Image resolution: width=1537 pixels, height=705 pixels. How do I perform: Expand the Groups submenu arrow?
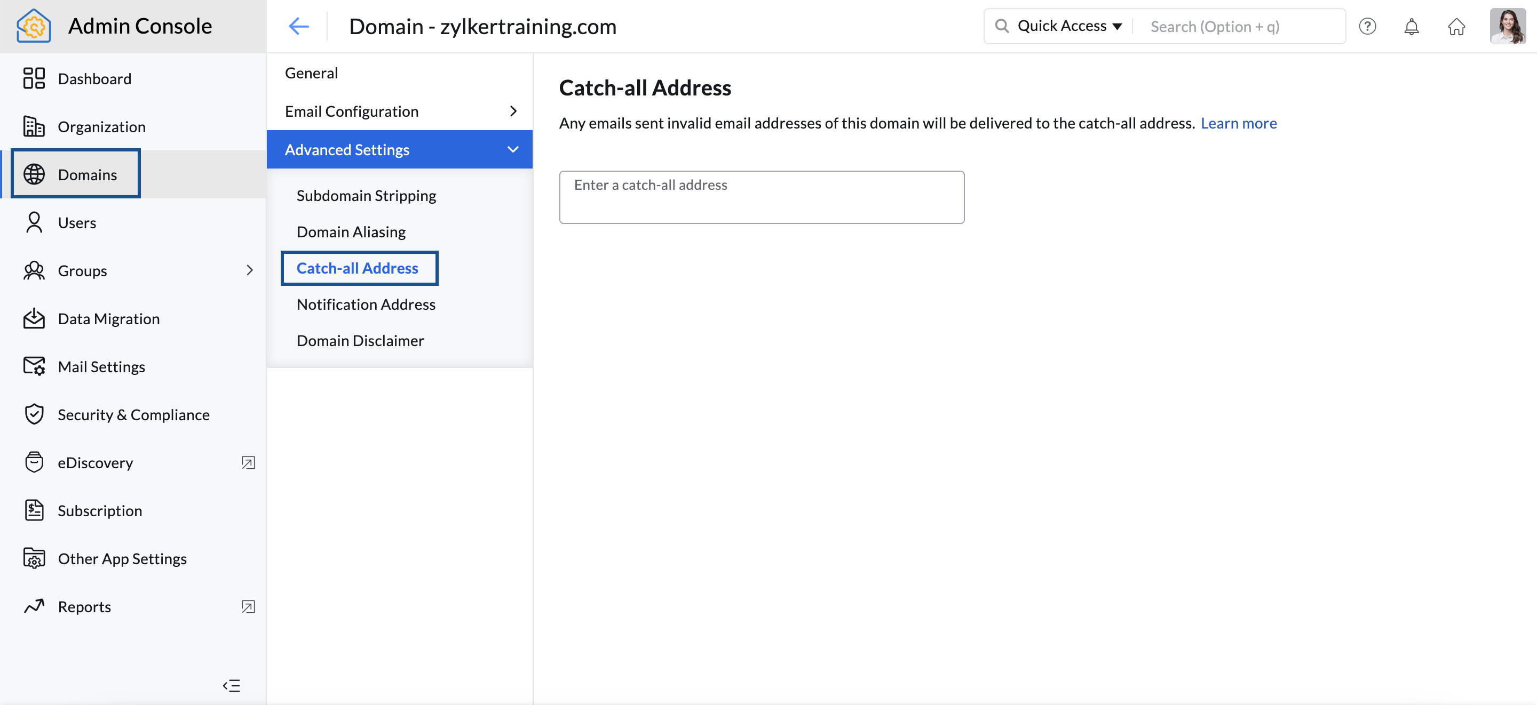pos(249,269)
